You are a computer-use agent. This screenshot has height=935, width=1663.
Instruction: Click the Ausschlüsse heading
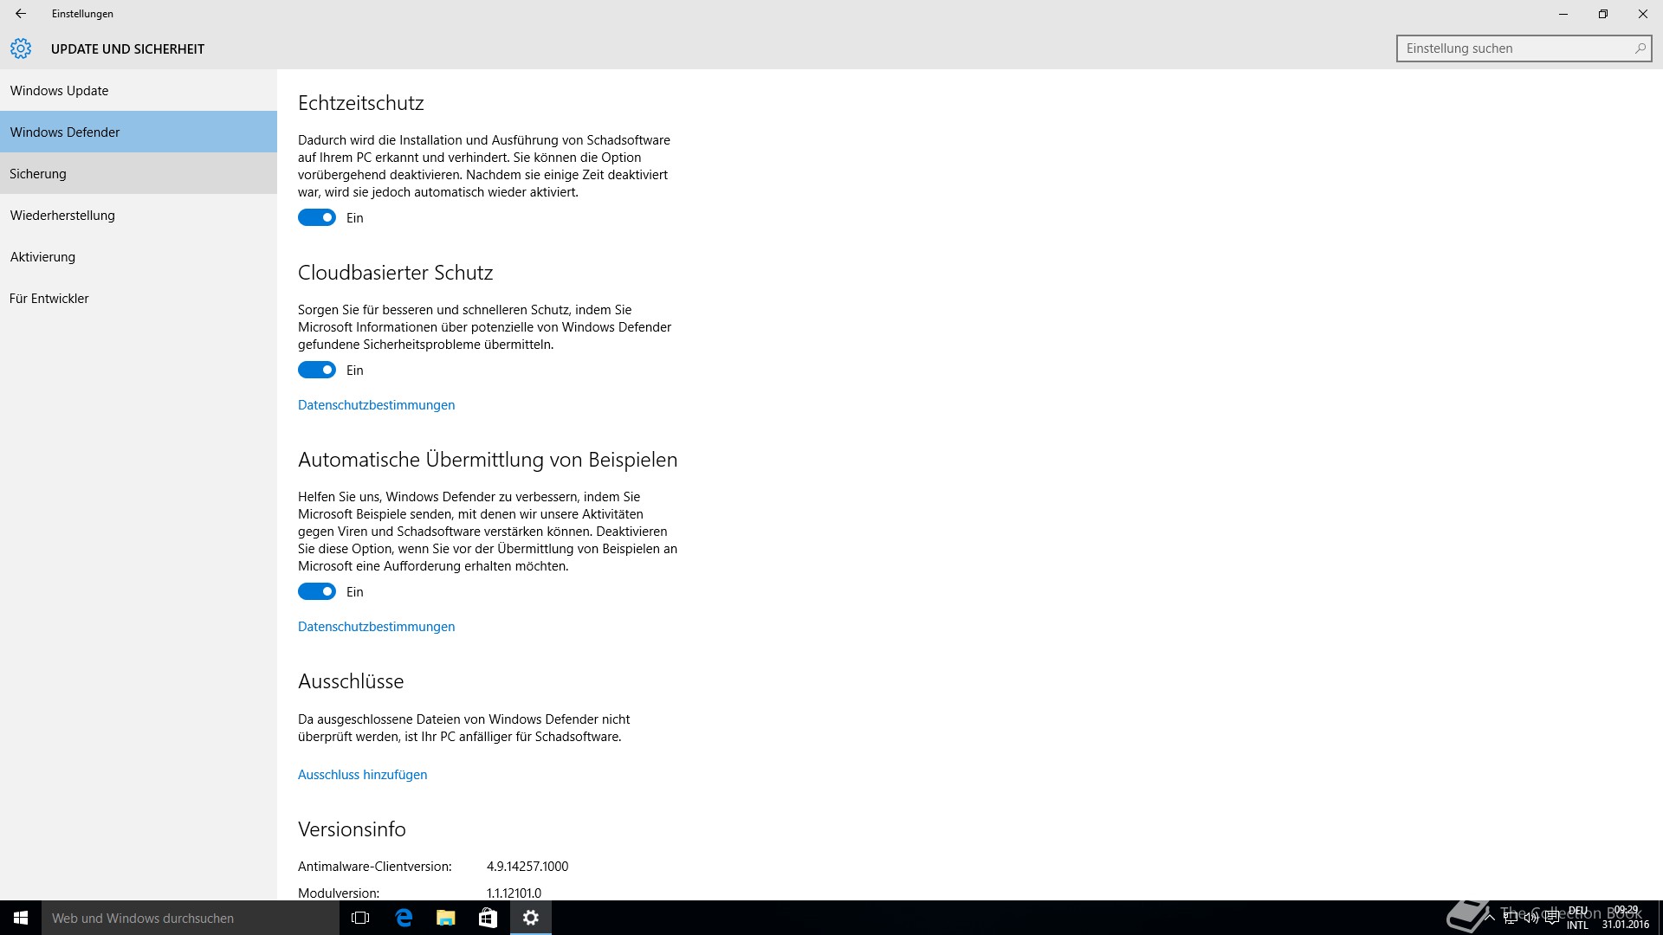point(351,681)
